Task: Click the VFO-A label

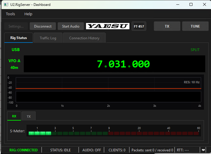Action: [x=14, y=61]
